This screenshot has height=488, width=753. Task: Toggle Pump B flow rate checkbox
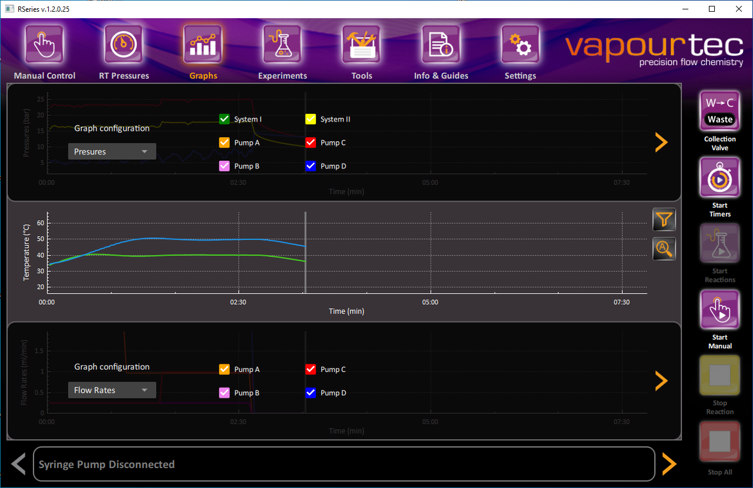click(224, 393)
